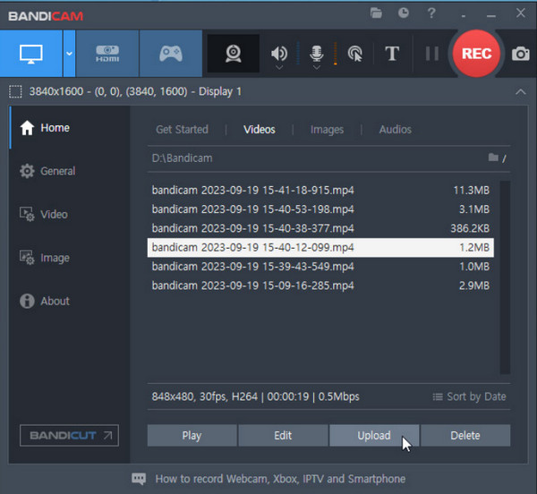Image resolution: width=537 pixels, height=494 pixels.
Task: Click the speaker volume level meter
Action: (x=298, y=54)
